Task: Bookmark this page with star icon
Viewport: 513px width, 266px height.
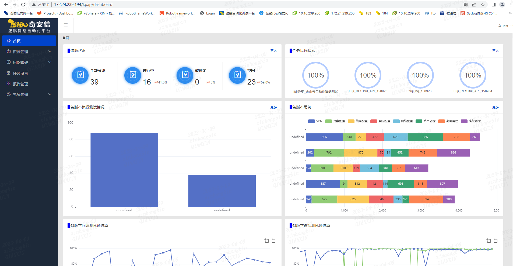Action: (x=483, y=5)
